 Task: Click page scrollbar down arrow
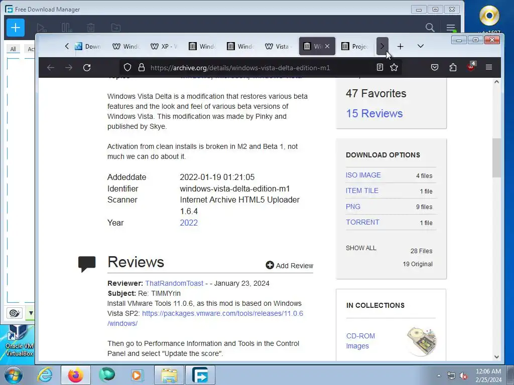496,357
